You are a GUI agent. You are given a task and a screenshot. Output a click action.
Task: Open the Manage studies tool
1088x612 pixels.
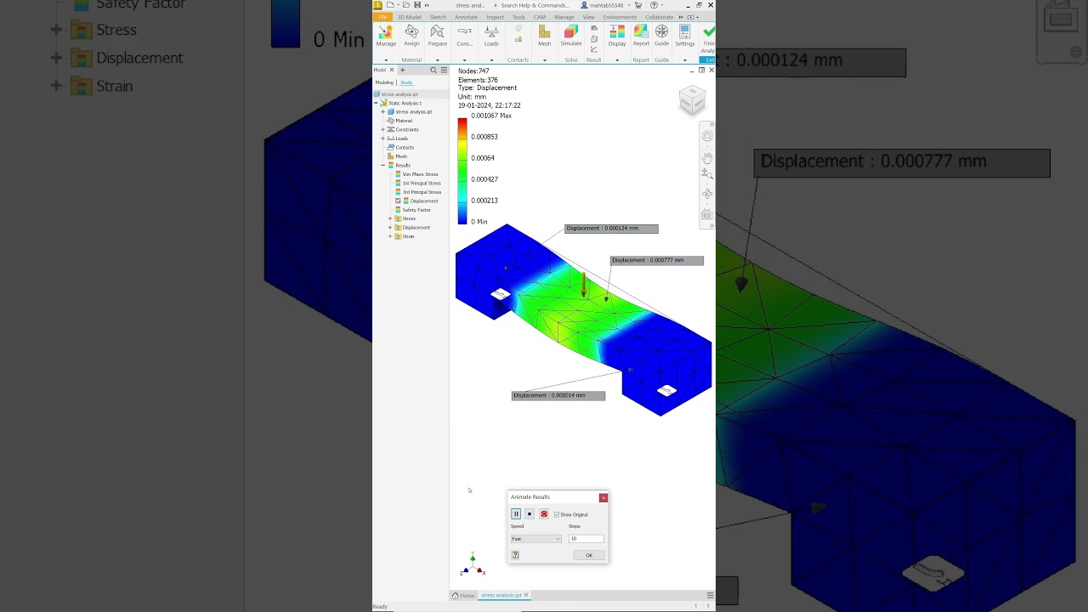tap(386, 35)
